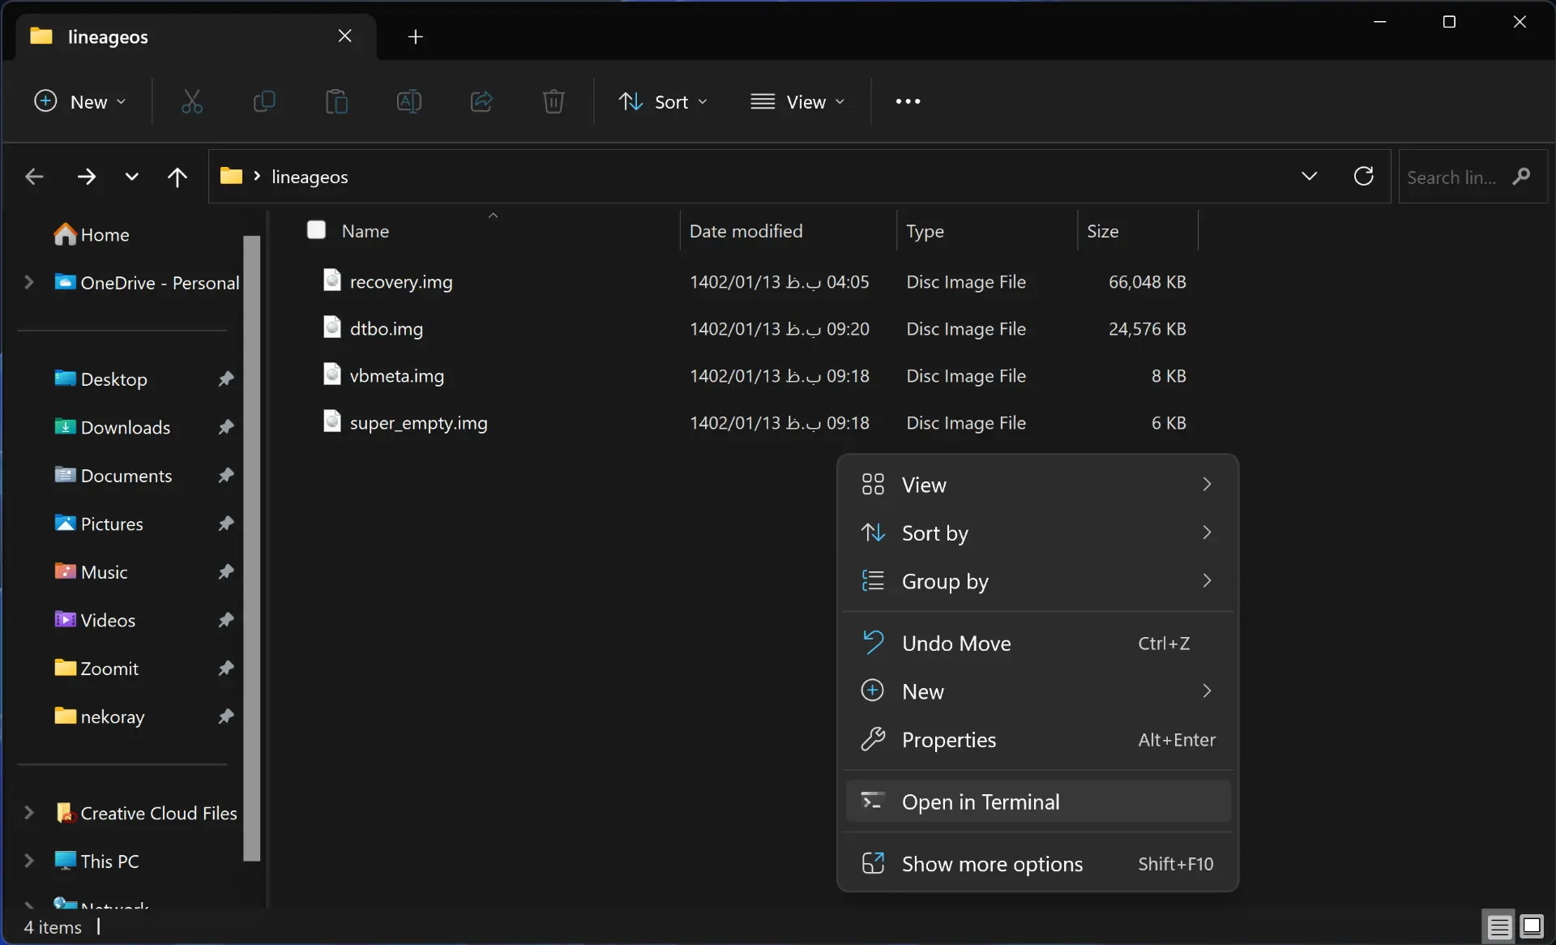Open the Sort dropdown in toolbar
This screenshot has width=1556, height=945.
[663, 101]
